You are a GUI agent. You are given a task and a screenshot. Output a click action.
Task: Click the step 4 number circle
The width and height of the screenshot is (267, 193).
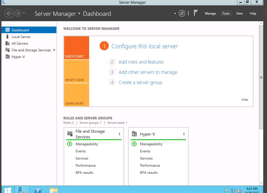(x=112, y=82)
